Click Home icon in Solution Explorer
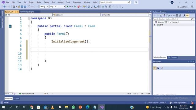The image size is (196, 110). point(161,16)
